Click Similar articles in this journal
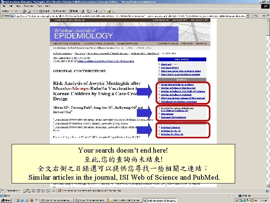The height and width of the screenshot is (203, 270). click(x=178, y=88)
